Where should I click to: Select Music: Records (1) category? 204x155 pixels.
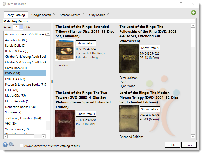[x=25, y=101]
